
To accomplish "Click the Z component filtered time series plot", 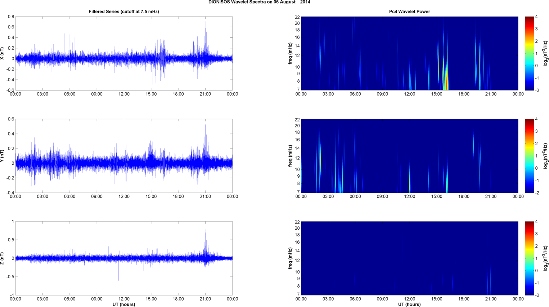I will point(124,258).
